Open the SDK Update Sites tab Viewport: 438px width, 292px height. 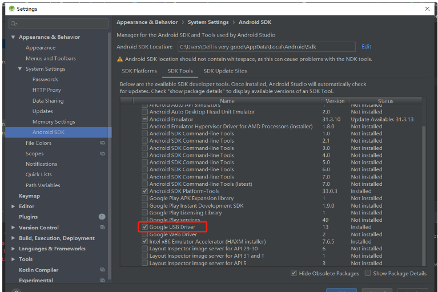225,71
